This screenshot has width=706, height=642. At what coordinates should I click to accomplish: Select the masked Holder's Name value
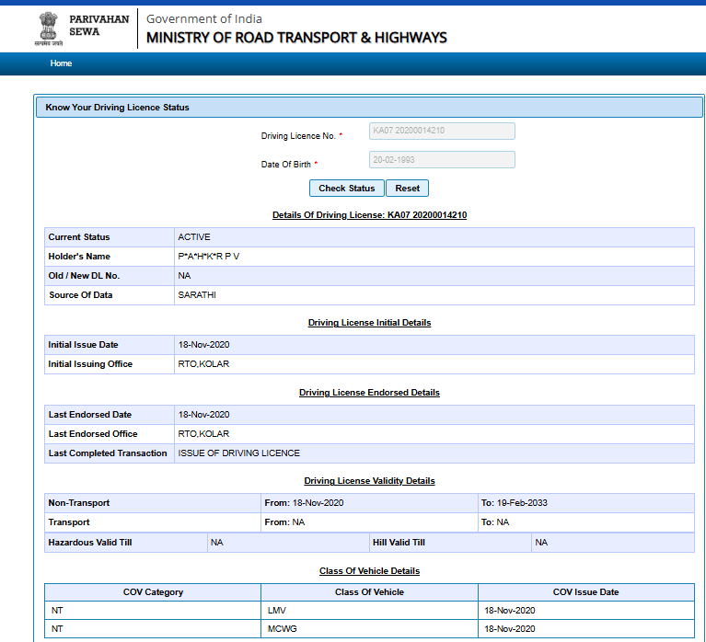click(x=208, y=257)
